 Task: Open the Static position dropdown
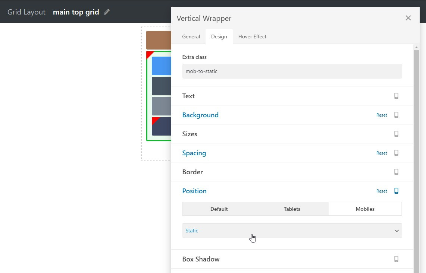point(292,231)
